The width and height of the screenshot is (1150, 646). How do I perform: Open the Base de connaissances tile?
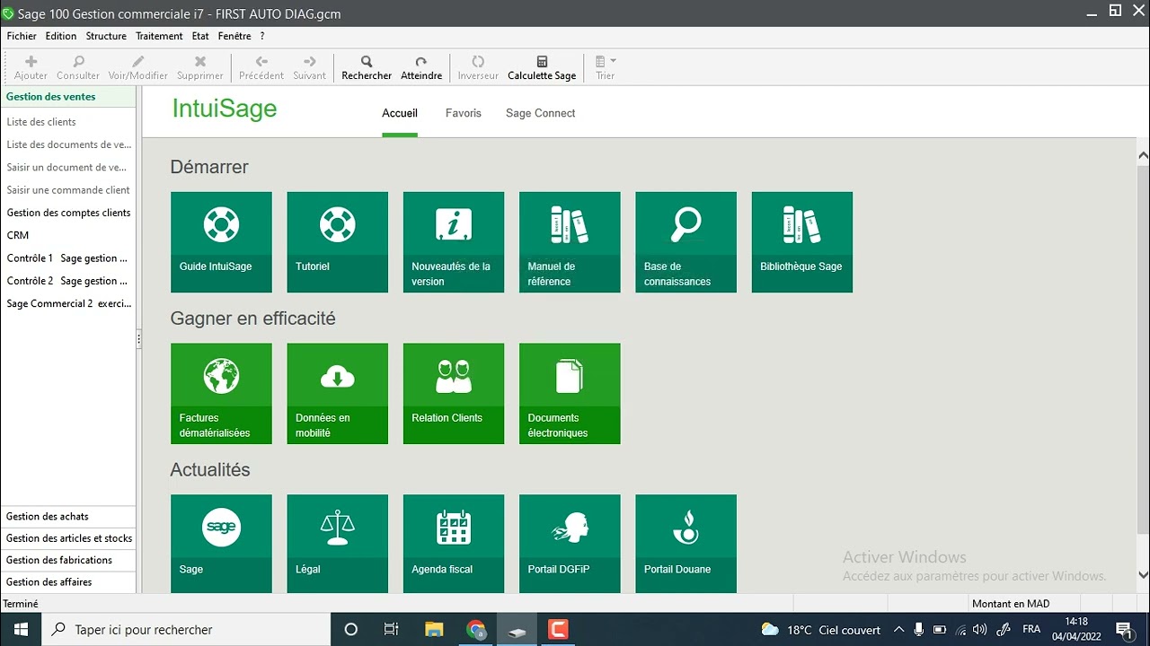[686, 242]
